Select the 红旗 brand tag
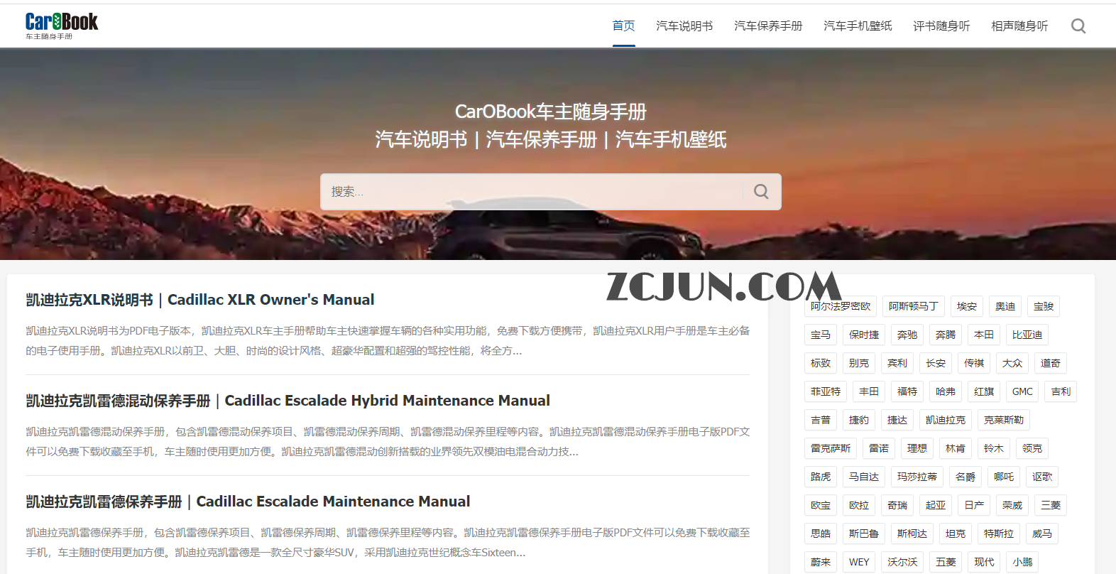The image size is (1116, 574). point(984,391)
